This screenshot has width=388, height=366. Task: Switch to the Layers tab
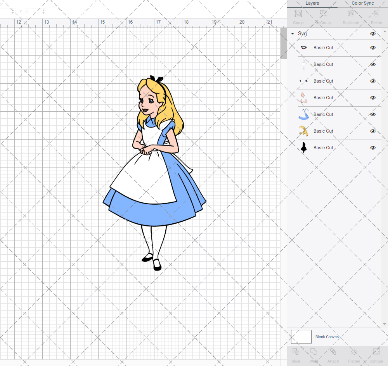[312, 3]
